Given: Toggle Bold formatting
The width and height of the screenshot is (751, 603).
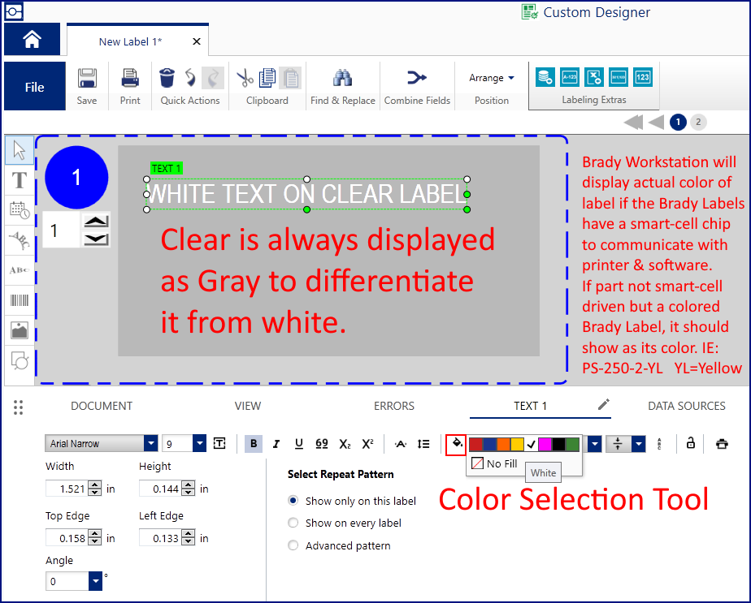Looking at the screenshot, I should (254, 444).
